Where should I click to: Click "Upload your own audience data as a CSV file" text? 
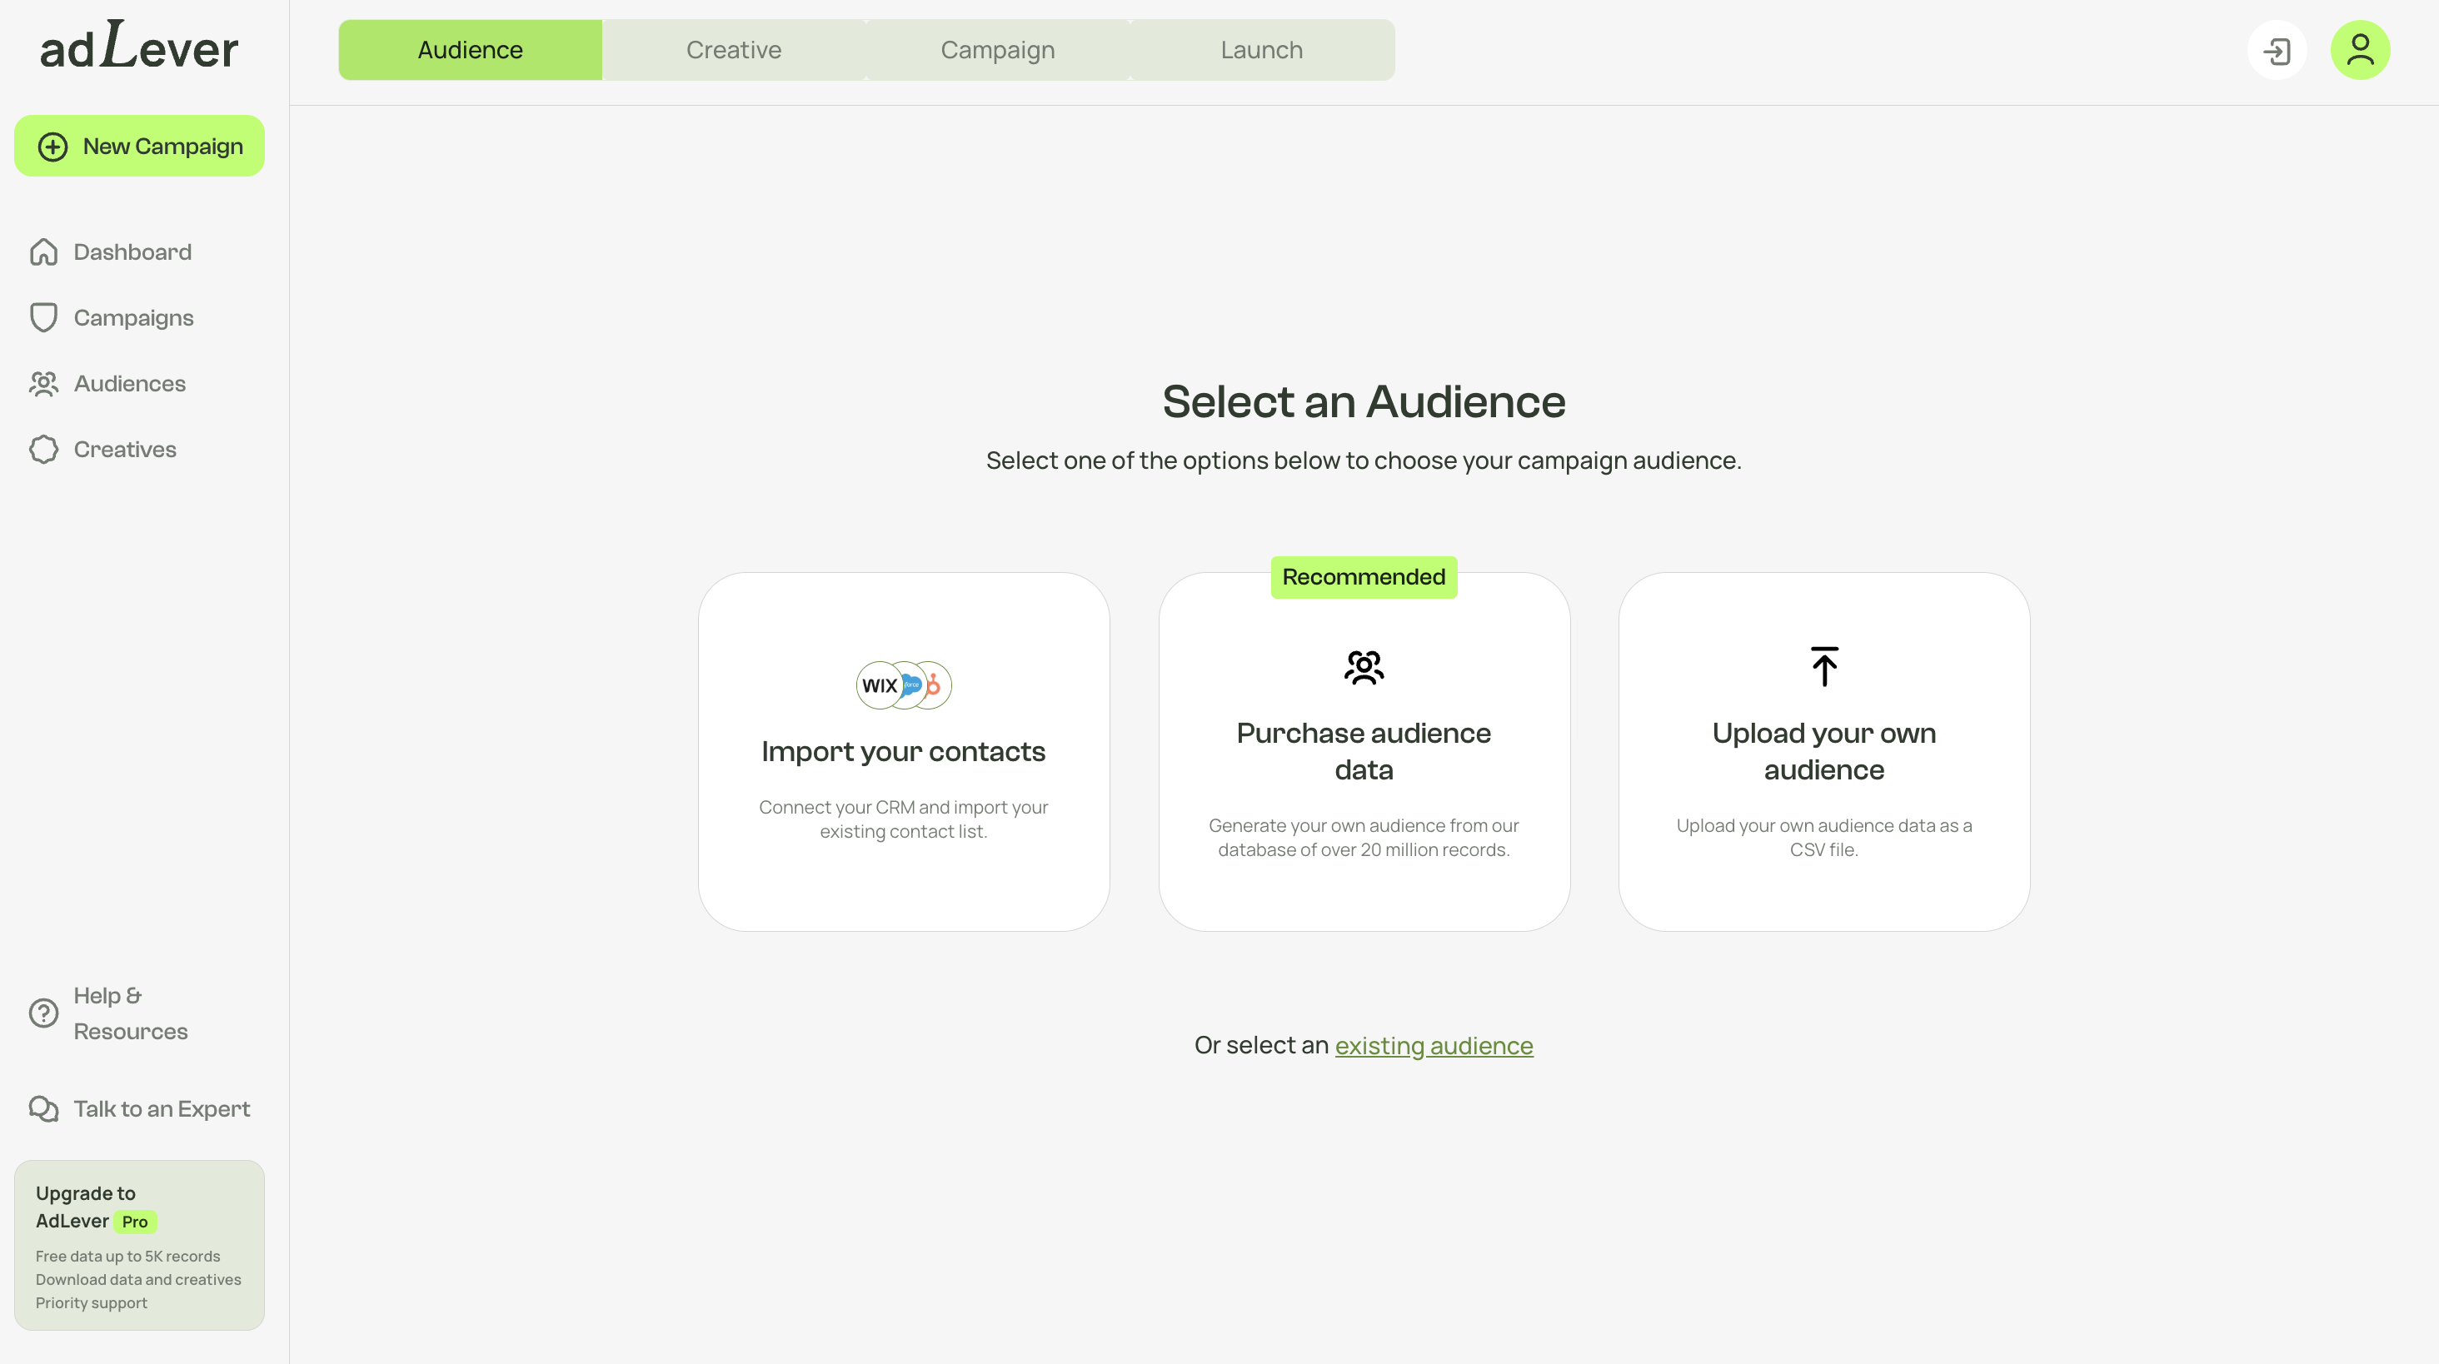click(x=1824, y=838)
